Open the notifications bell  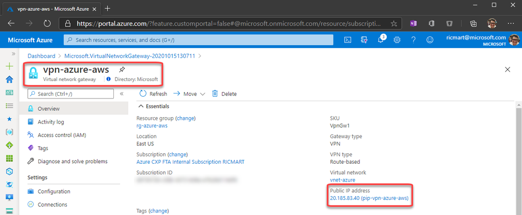pos(381,40)
